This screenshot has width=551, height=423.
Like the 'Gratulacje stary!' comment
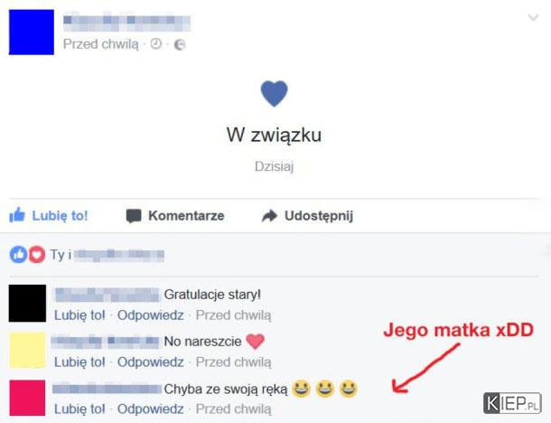pos(79,315)
